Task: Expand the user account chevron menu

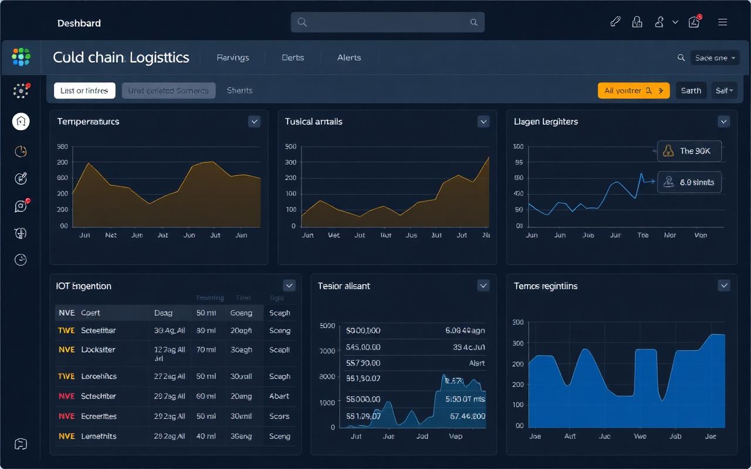Action: click(x=675, y=22)
